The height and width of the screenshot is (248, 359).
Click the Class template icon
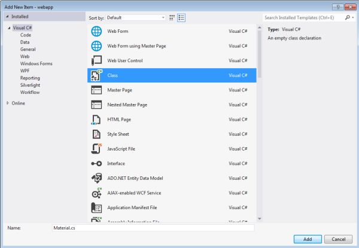(96, 75)
